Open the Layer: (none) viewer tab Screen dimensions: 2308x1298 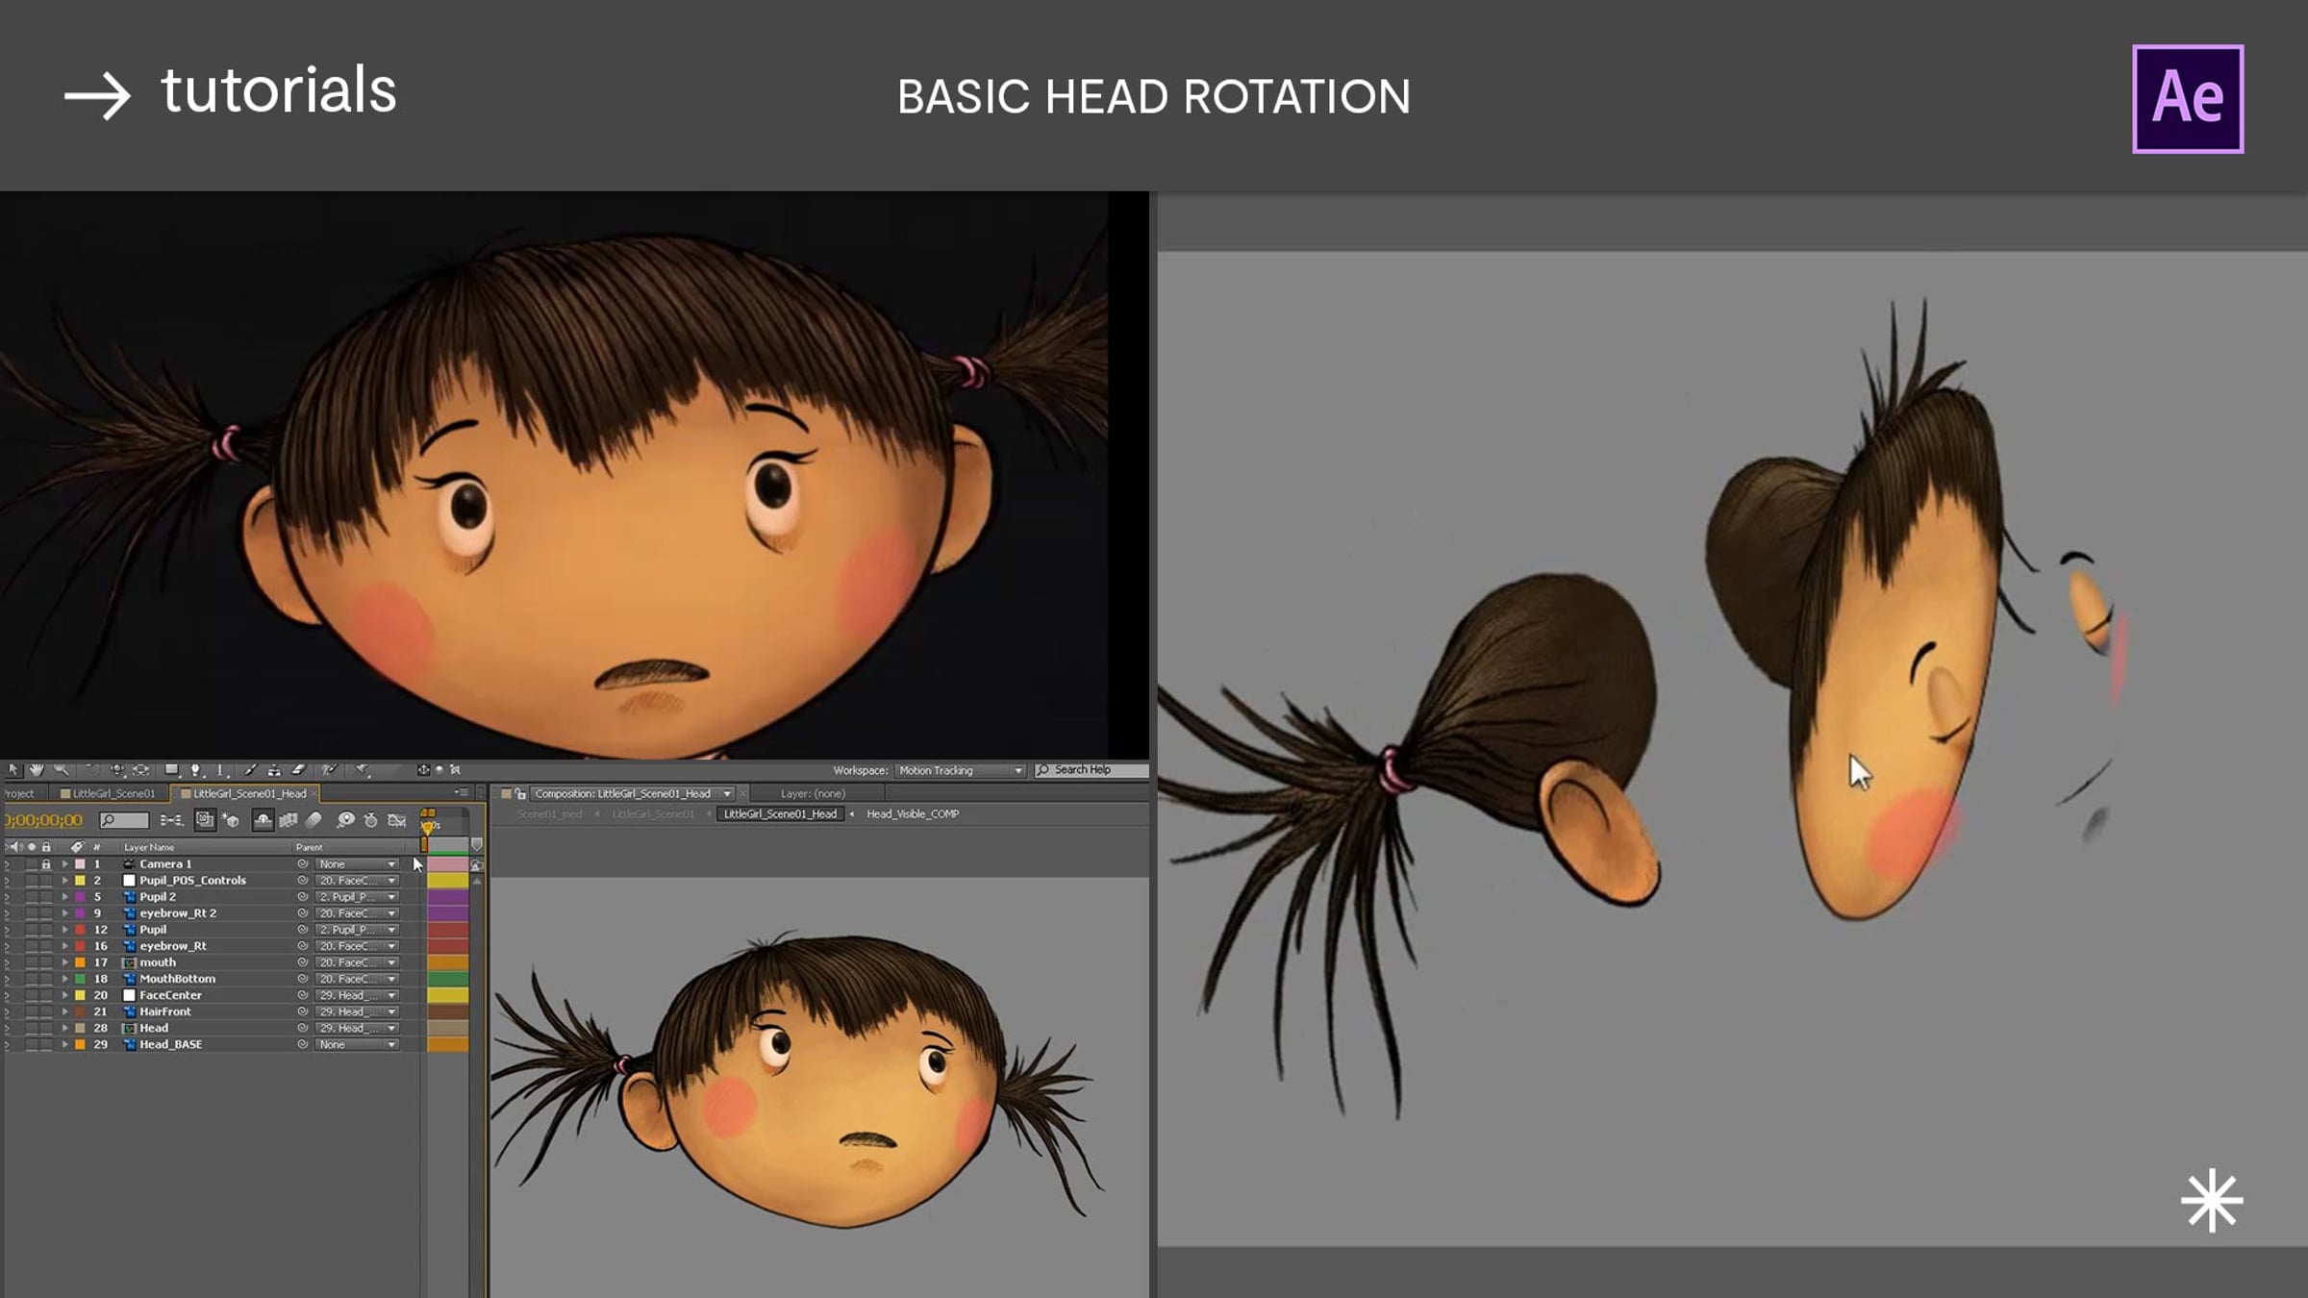point(813,794)
